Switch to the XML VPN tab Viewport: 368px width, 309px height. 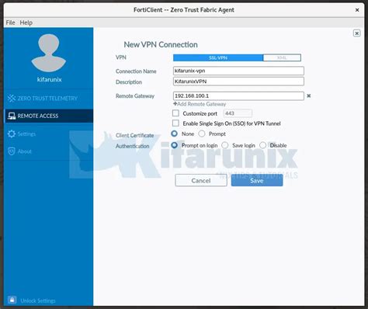click(282, 57)
